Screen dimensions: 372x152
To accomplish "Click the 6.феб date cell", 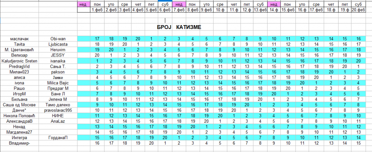I will [x=165, y=10].
